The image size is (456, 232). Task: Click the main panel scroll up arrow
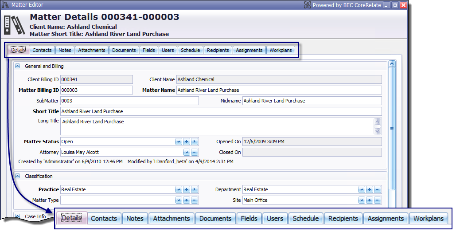coord(392,64)
